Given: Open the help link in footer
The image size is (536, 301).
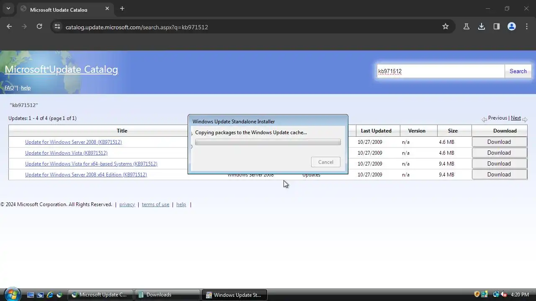Looking at the screenshot, I should pos(181,204).
